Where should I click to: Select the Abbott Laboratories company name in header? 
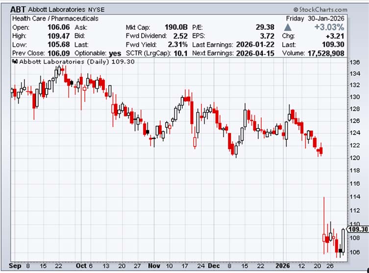coord(56,9)
